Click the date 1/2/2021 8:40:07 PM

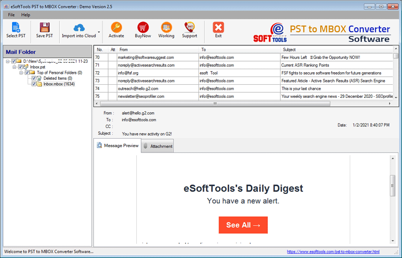(371, 125)
